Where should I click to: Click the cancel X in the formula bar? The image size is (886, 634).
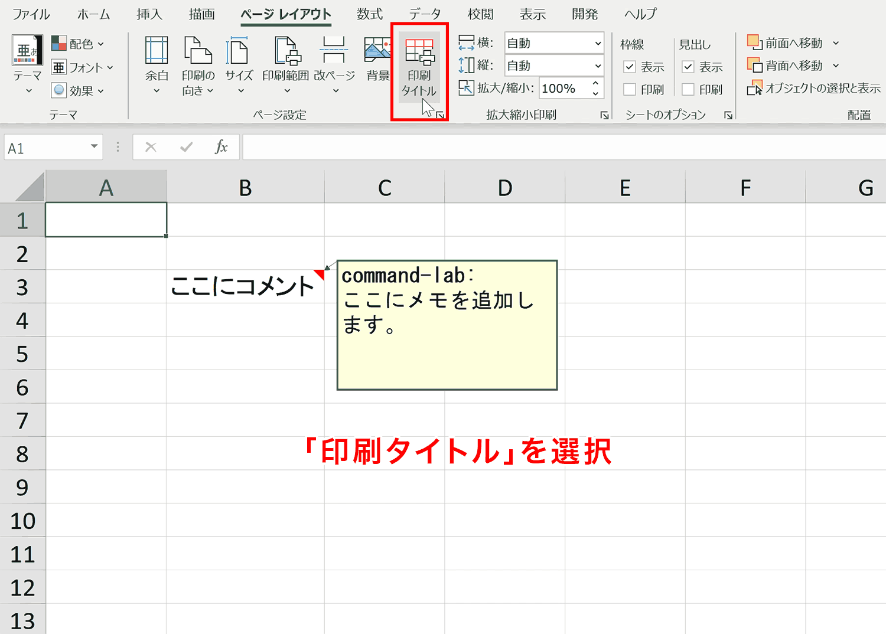click(x=151, y=148)
